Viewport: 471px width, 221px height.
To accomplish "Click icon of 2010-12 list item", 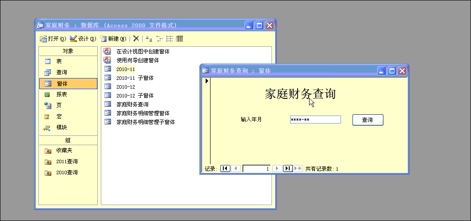I will 107,86.
